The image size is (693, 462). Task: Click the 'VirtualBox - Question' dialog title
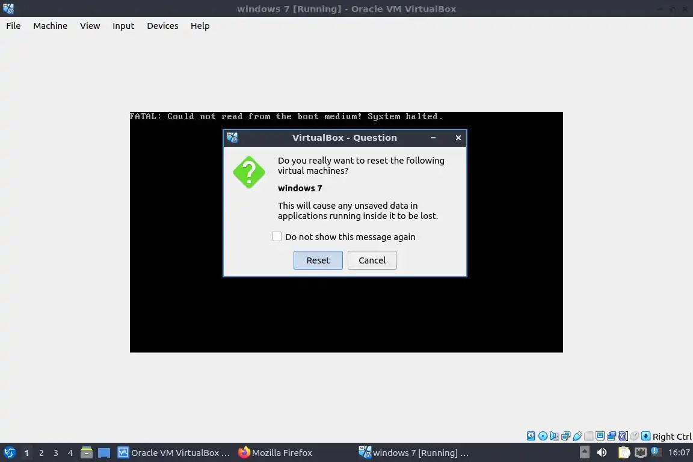(x=344, y=138)
